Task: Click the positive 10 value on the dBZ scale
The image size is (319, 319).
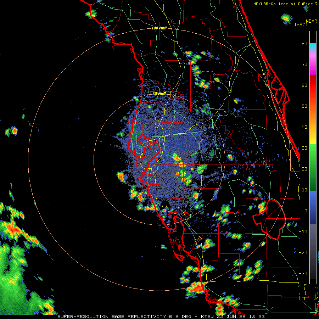Action: pos(304,190)
